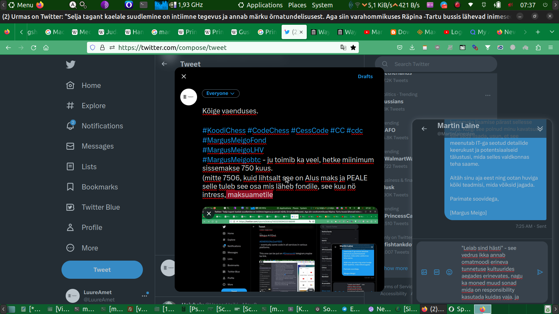Switch to the Jud browser tab

tap(108, 32)
